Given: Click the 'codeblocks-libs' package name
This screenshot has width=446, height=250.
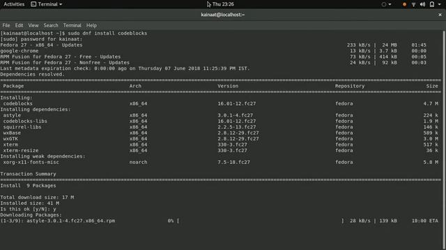Looking at the screenshot, I should pos(25,122).
